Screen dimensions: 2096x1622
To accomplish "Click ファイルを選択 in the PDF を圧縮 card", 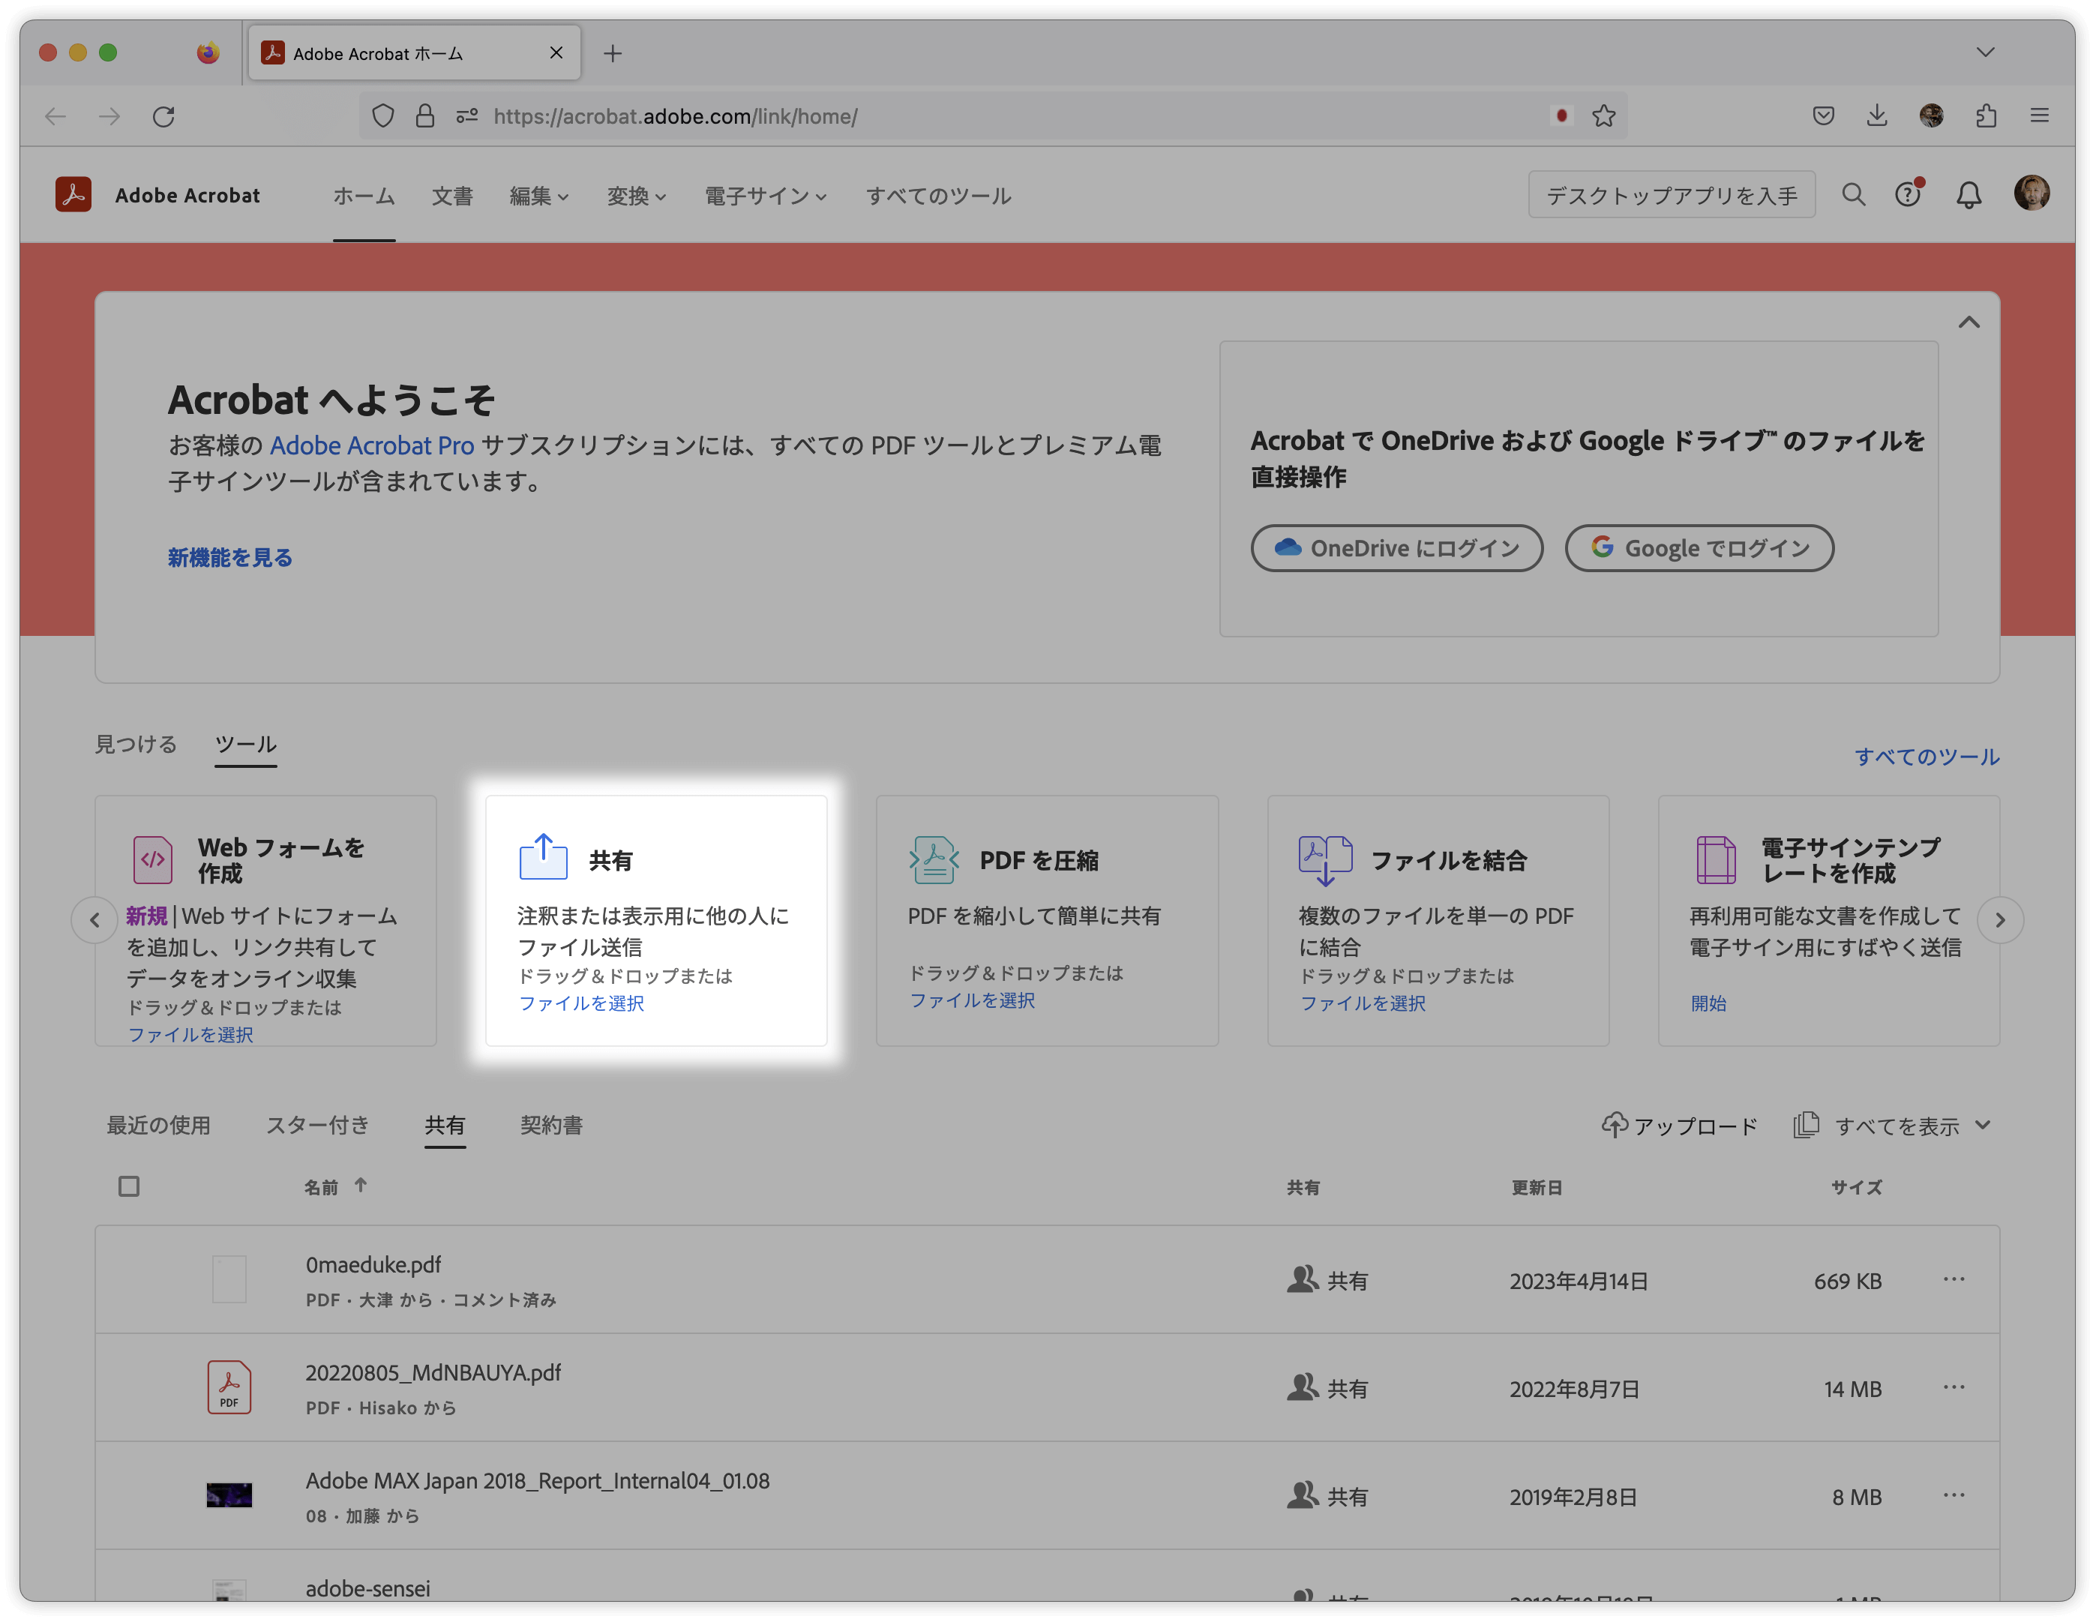I will point(972,1000).
